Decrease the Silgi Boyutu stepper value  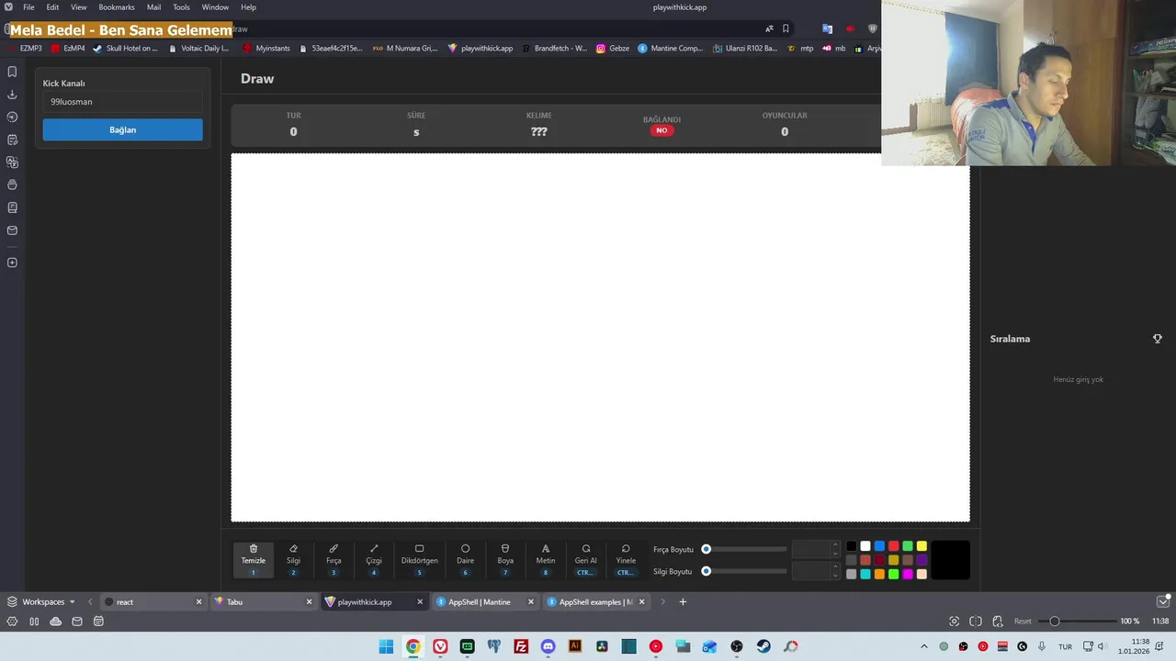(835, 575)
